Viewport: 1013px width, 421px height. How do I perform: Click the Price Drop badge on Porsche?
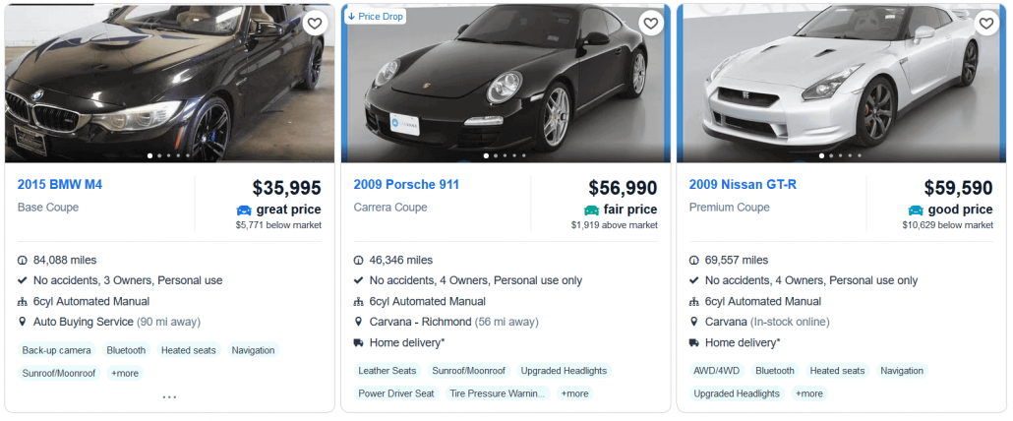click(376, 17)
